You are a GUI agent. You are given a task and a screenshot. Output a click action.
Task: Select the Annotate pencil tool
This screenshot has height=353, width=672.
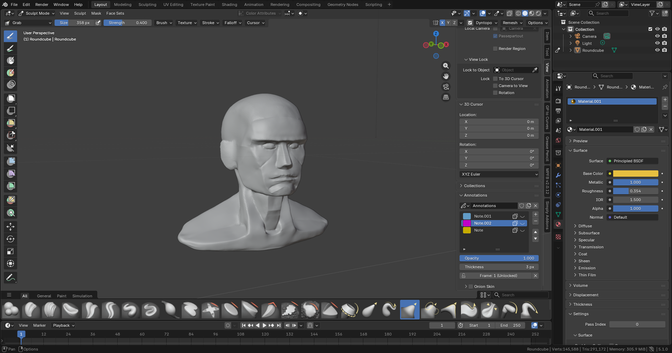coord(10,277)
